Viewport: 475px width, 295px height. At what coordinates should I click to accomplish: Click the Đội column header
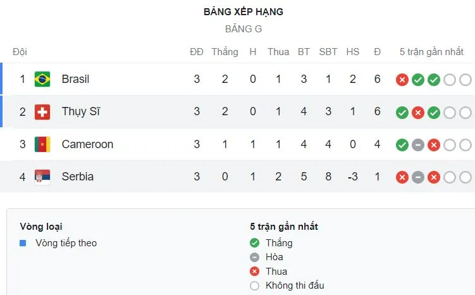click(20, 52)
